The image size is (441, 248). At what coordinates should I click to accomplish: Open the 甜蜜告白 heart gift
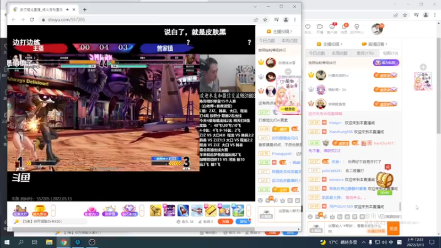point(92,211)
